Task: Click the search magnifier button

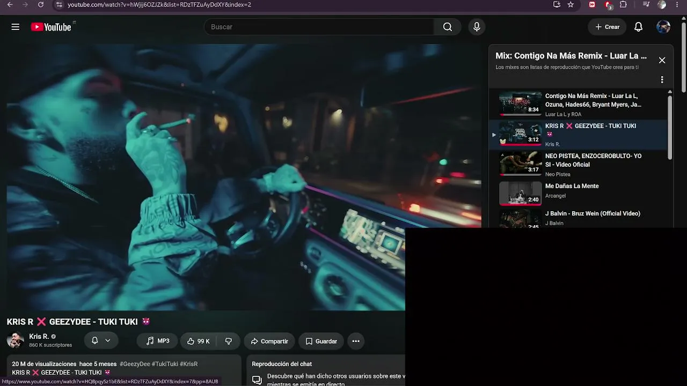Action: click(x=448, y=27)
